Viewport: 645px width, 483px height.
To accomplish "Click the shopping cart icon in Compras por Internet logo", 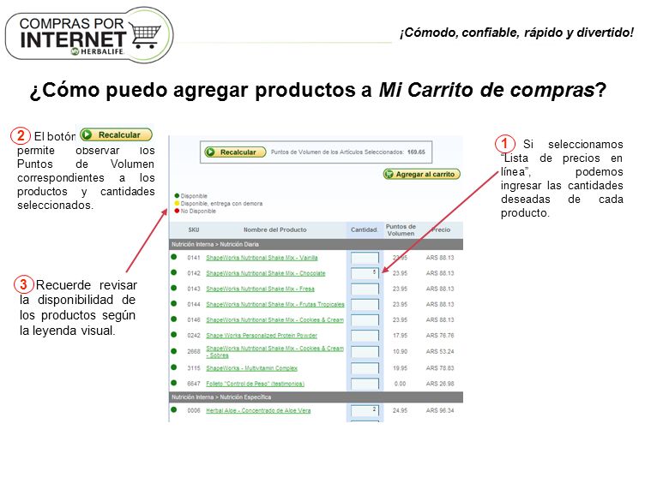I will pyautogui.click(x=146, y=35).
